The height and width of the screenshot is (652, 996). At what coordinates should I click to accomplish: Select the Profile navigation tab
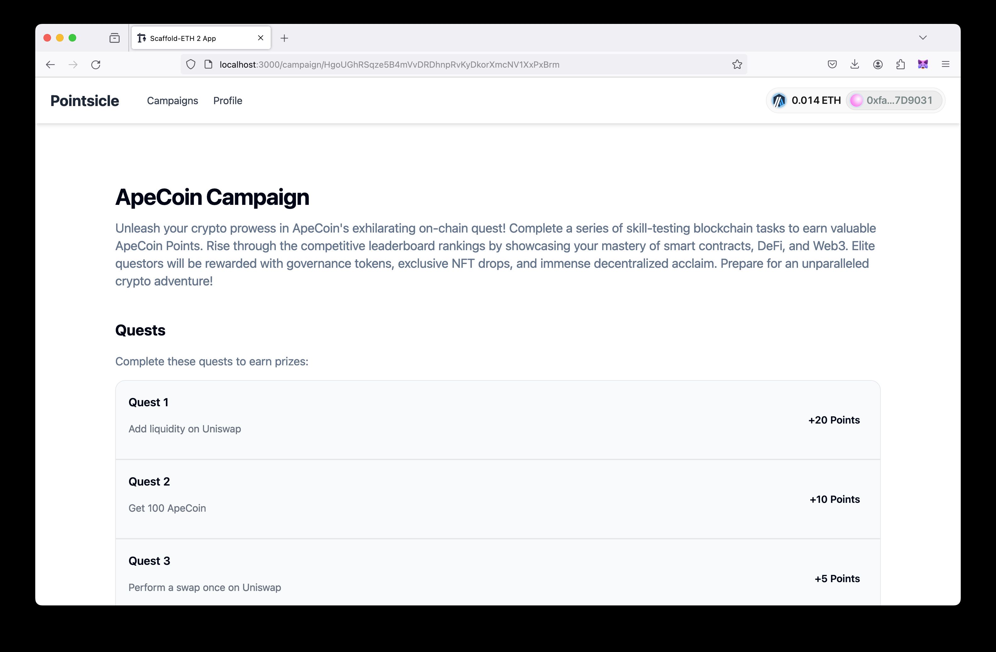[x=227, y=100]
